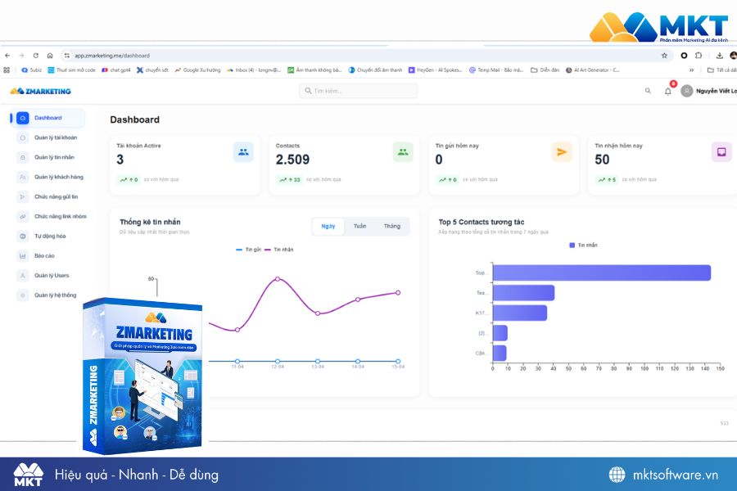Click the Chức năng link nhóm sidebar icon
The image size is (737, 491).
click(23, 217)
